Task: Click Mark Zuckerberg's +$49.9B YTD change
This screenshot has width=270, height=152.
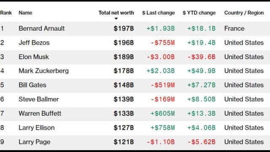Action: click(202, 71)
